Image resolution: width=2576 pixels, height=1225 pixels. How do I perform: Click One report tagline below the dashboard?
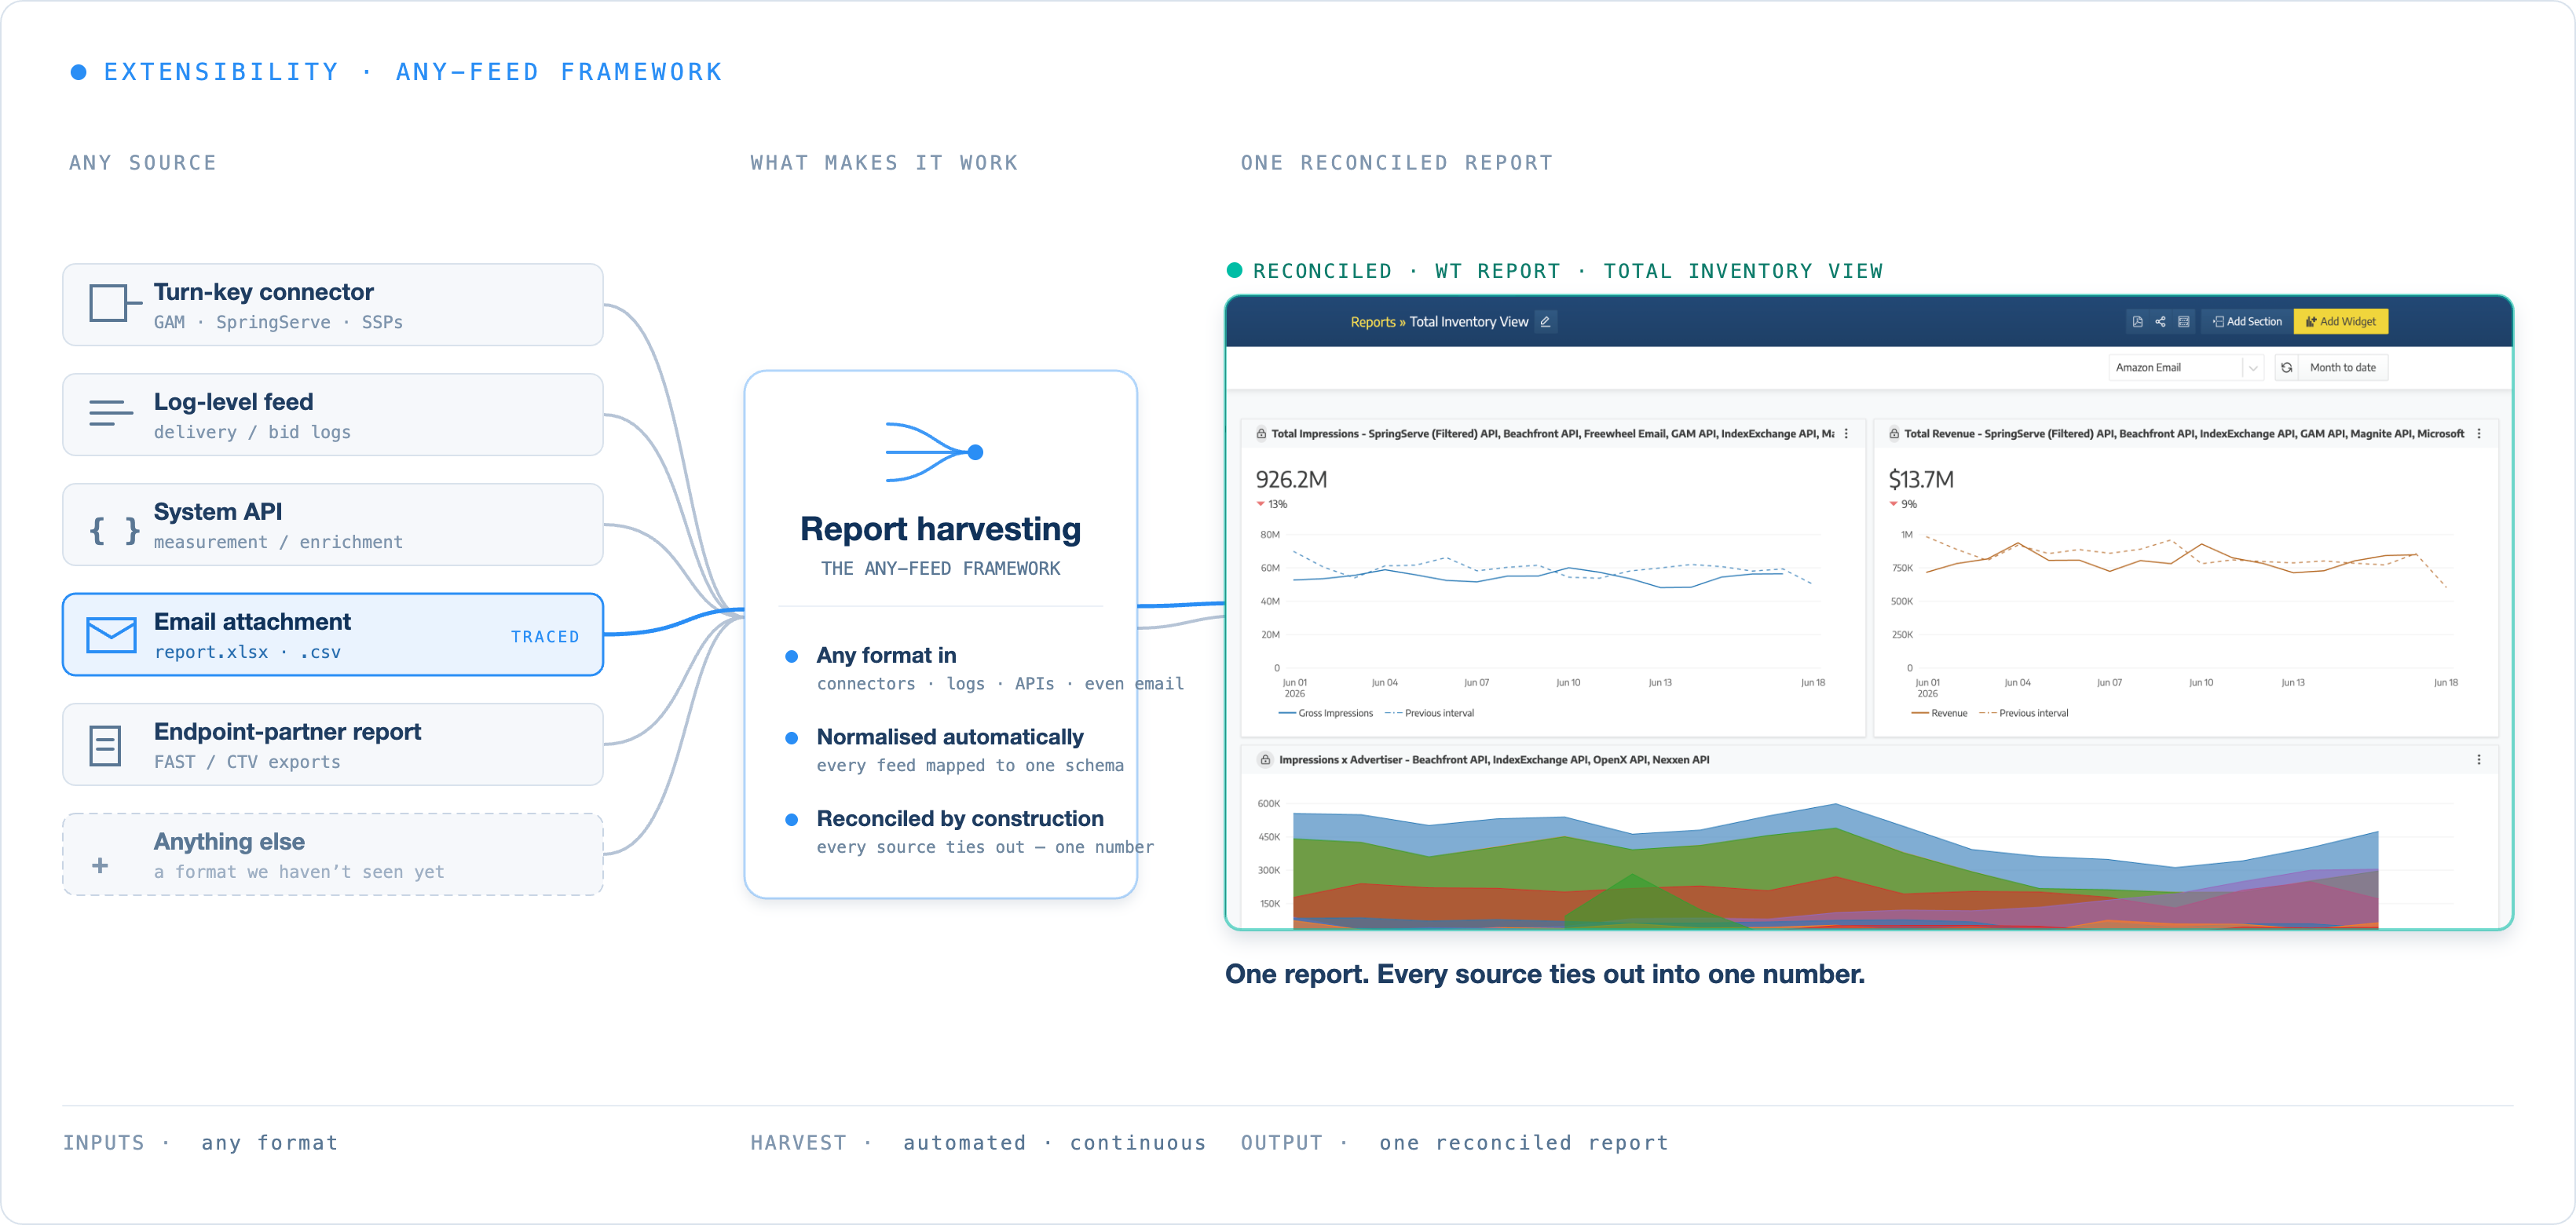[x=1545, y=974]
